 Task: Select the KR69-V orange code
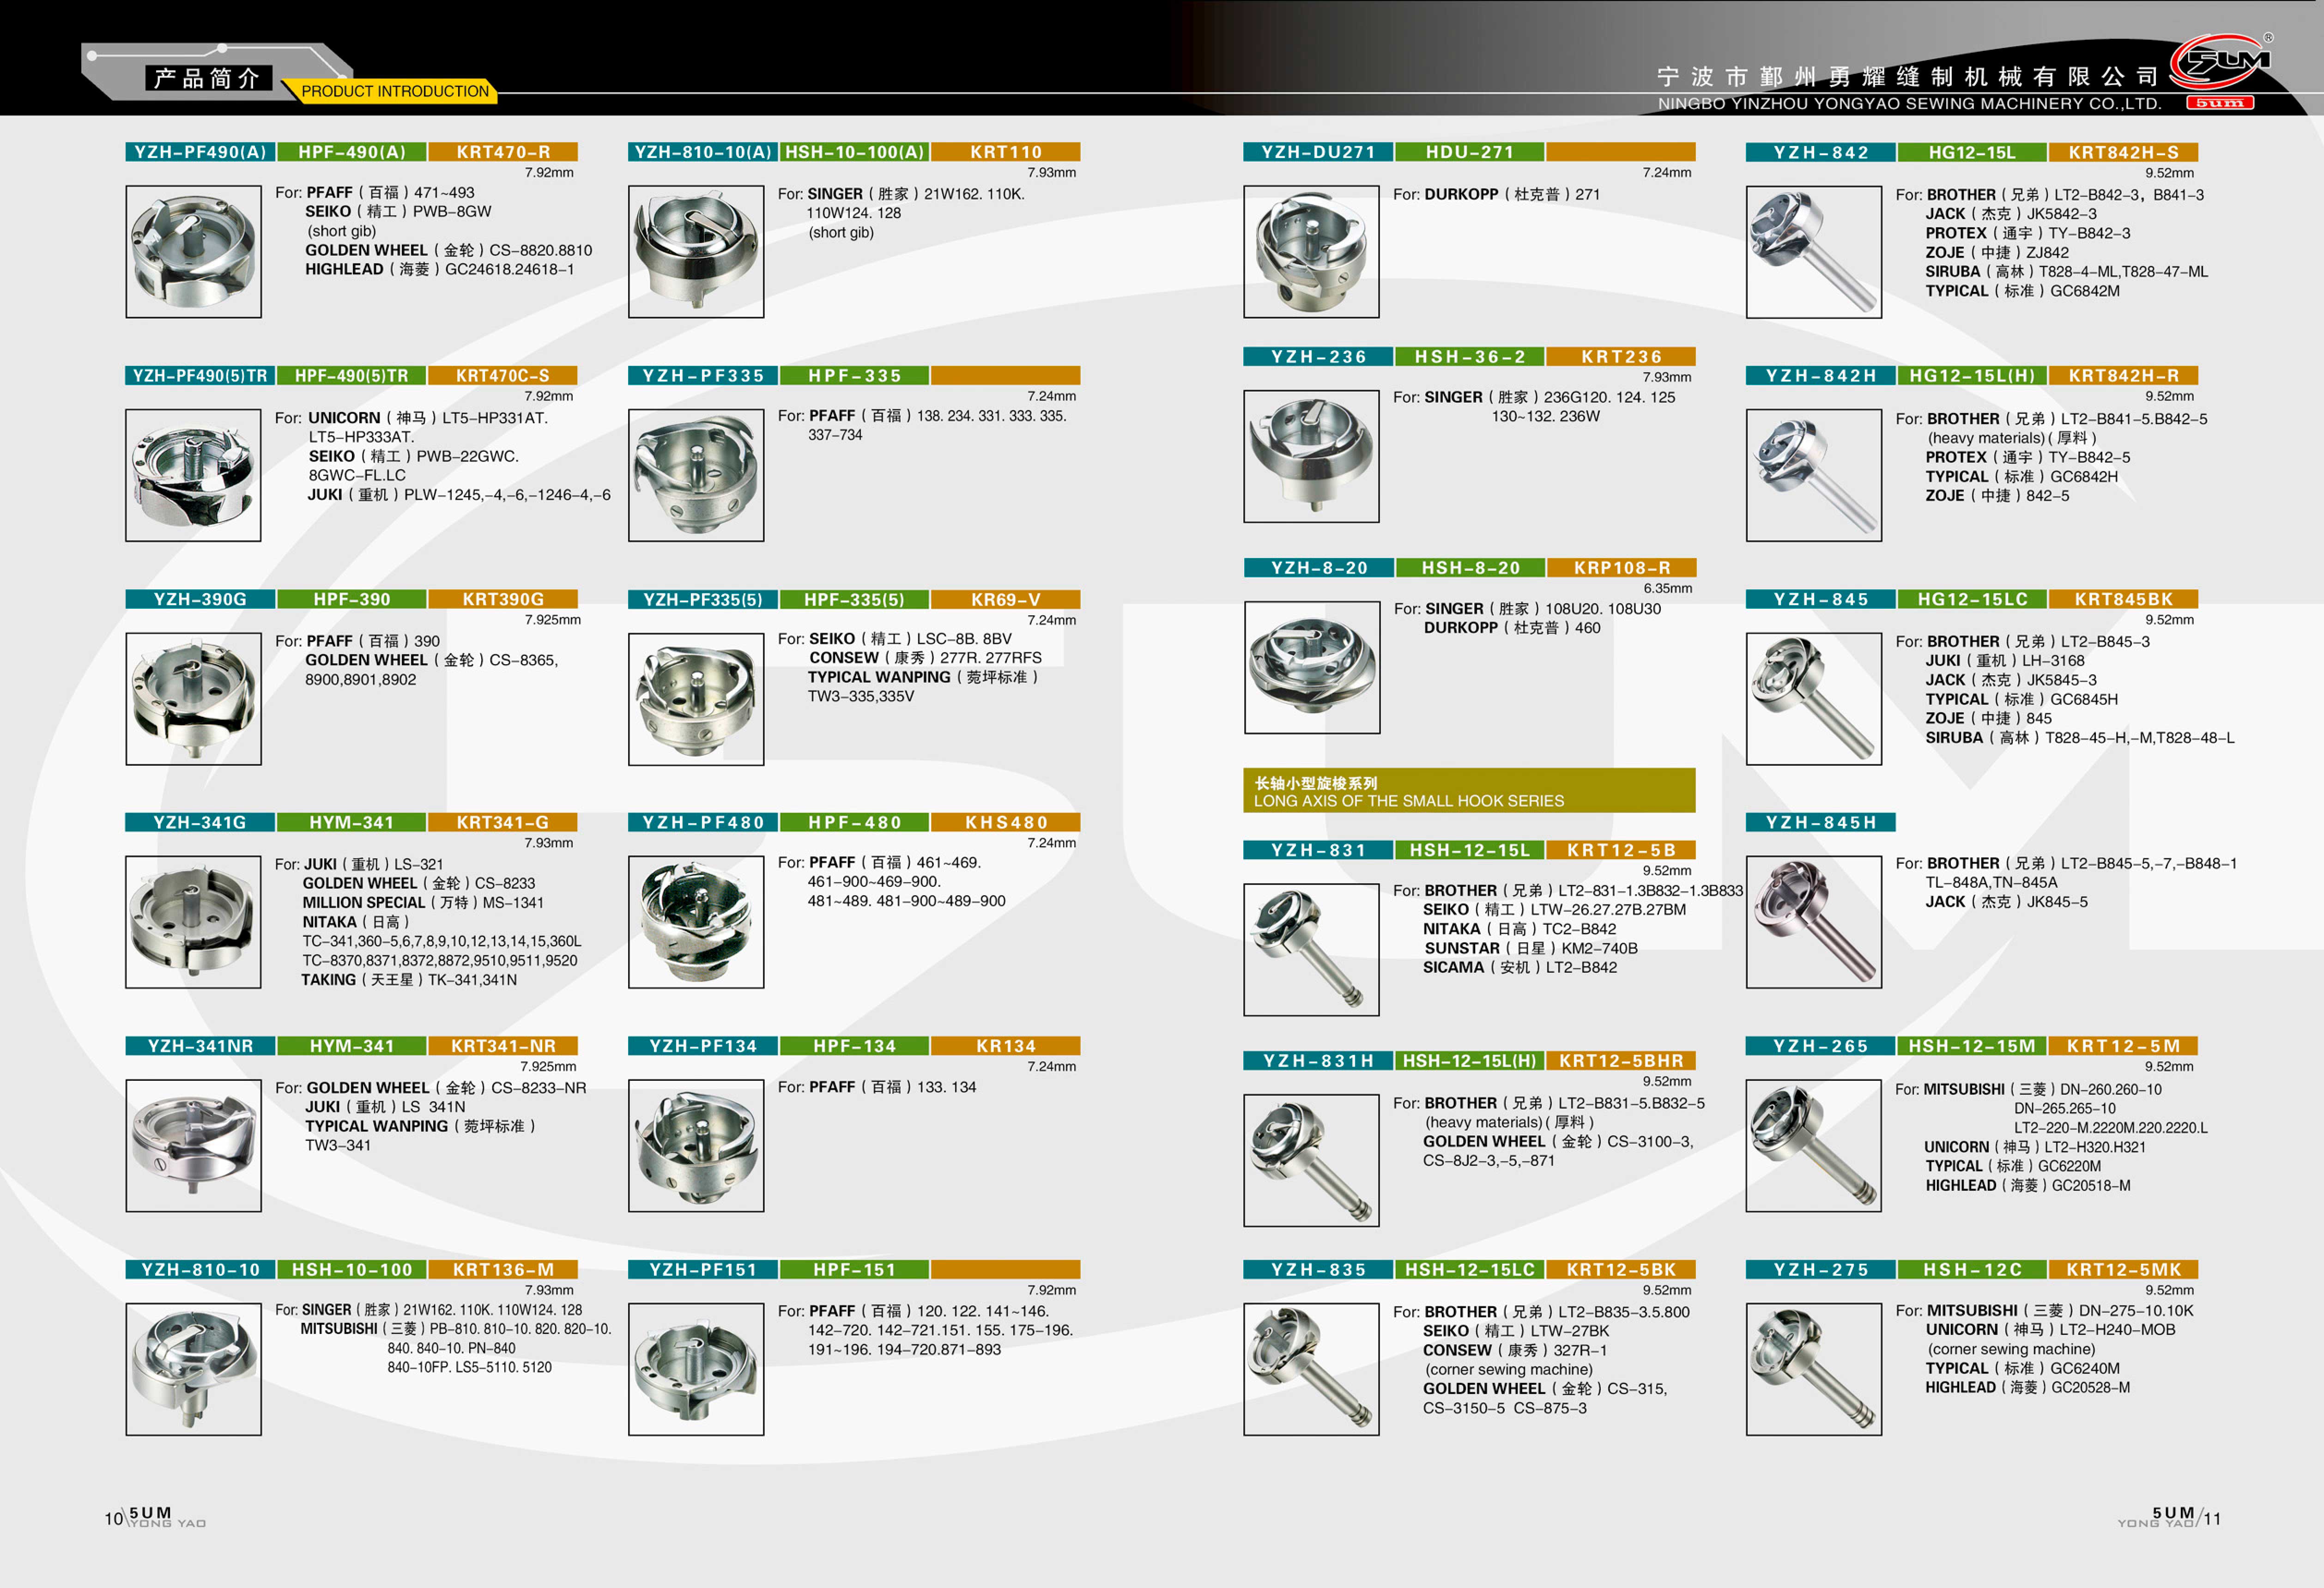[x=1006, y=599]
